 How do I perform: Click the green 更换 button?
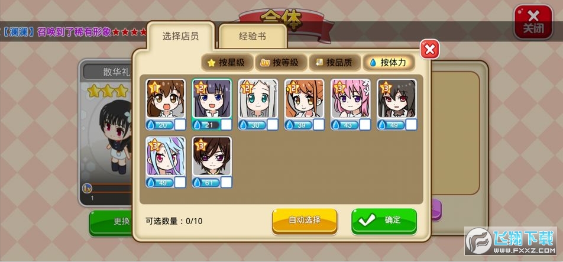[x=111, y=222]
